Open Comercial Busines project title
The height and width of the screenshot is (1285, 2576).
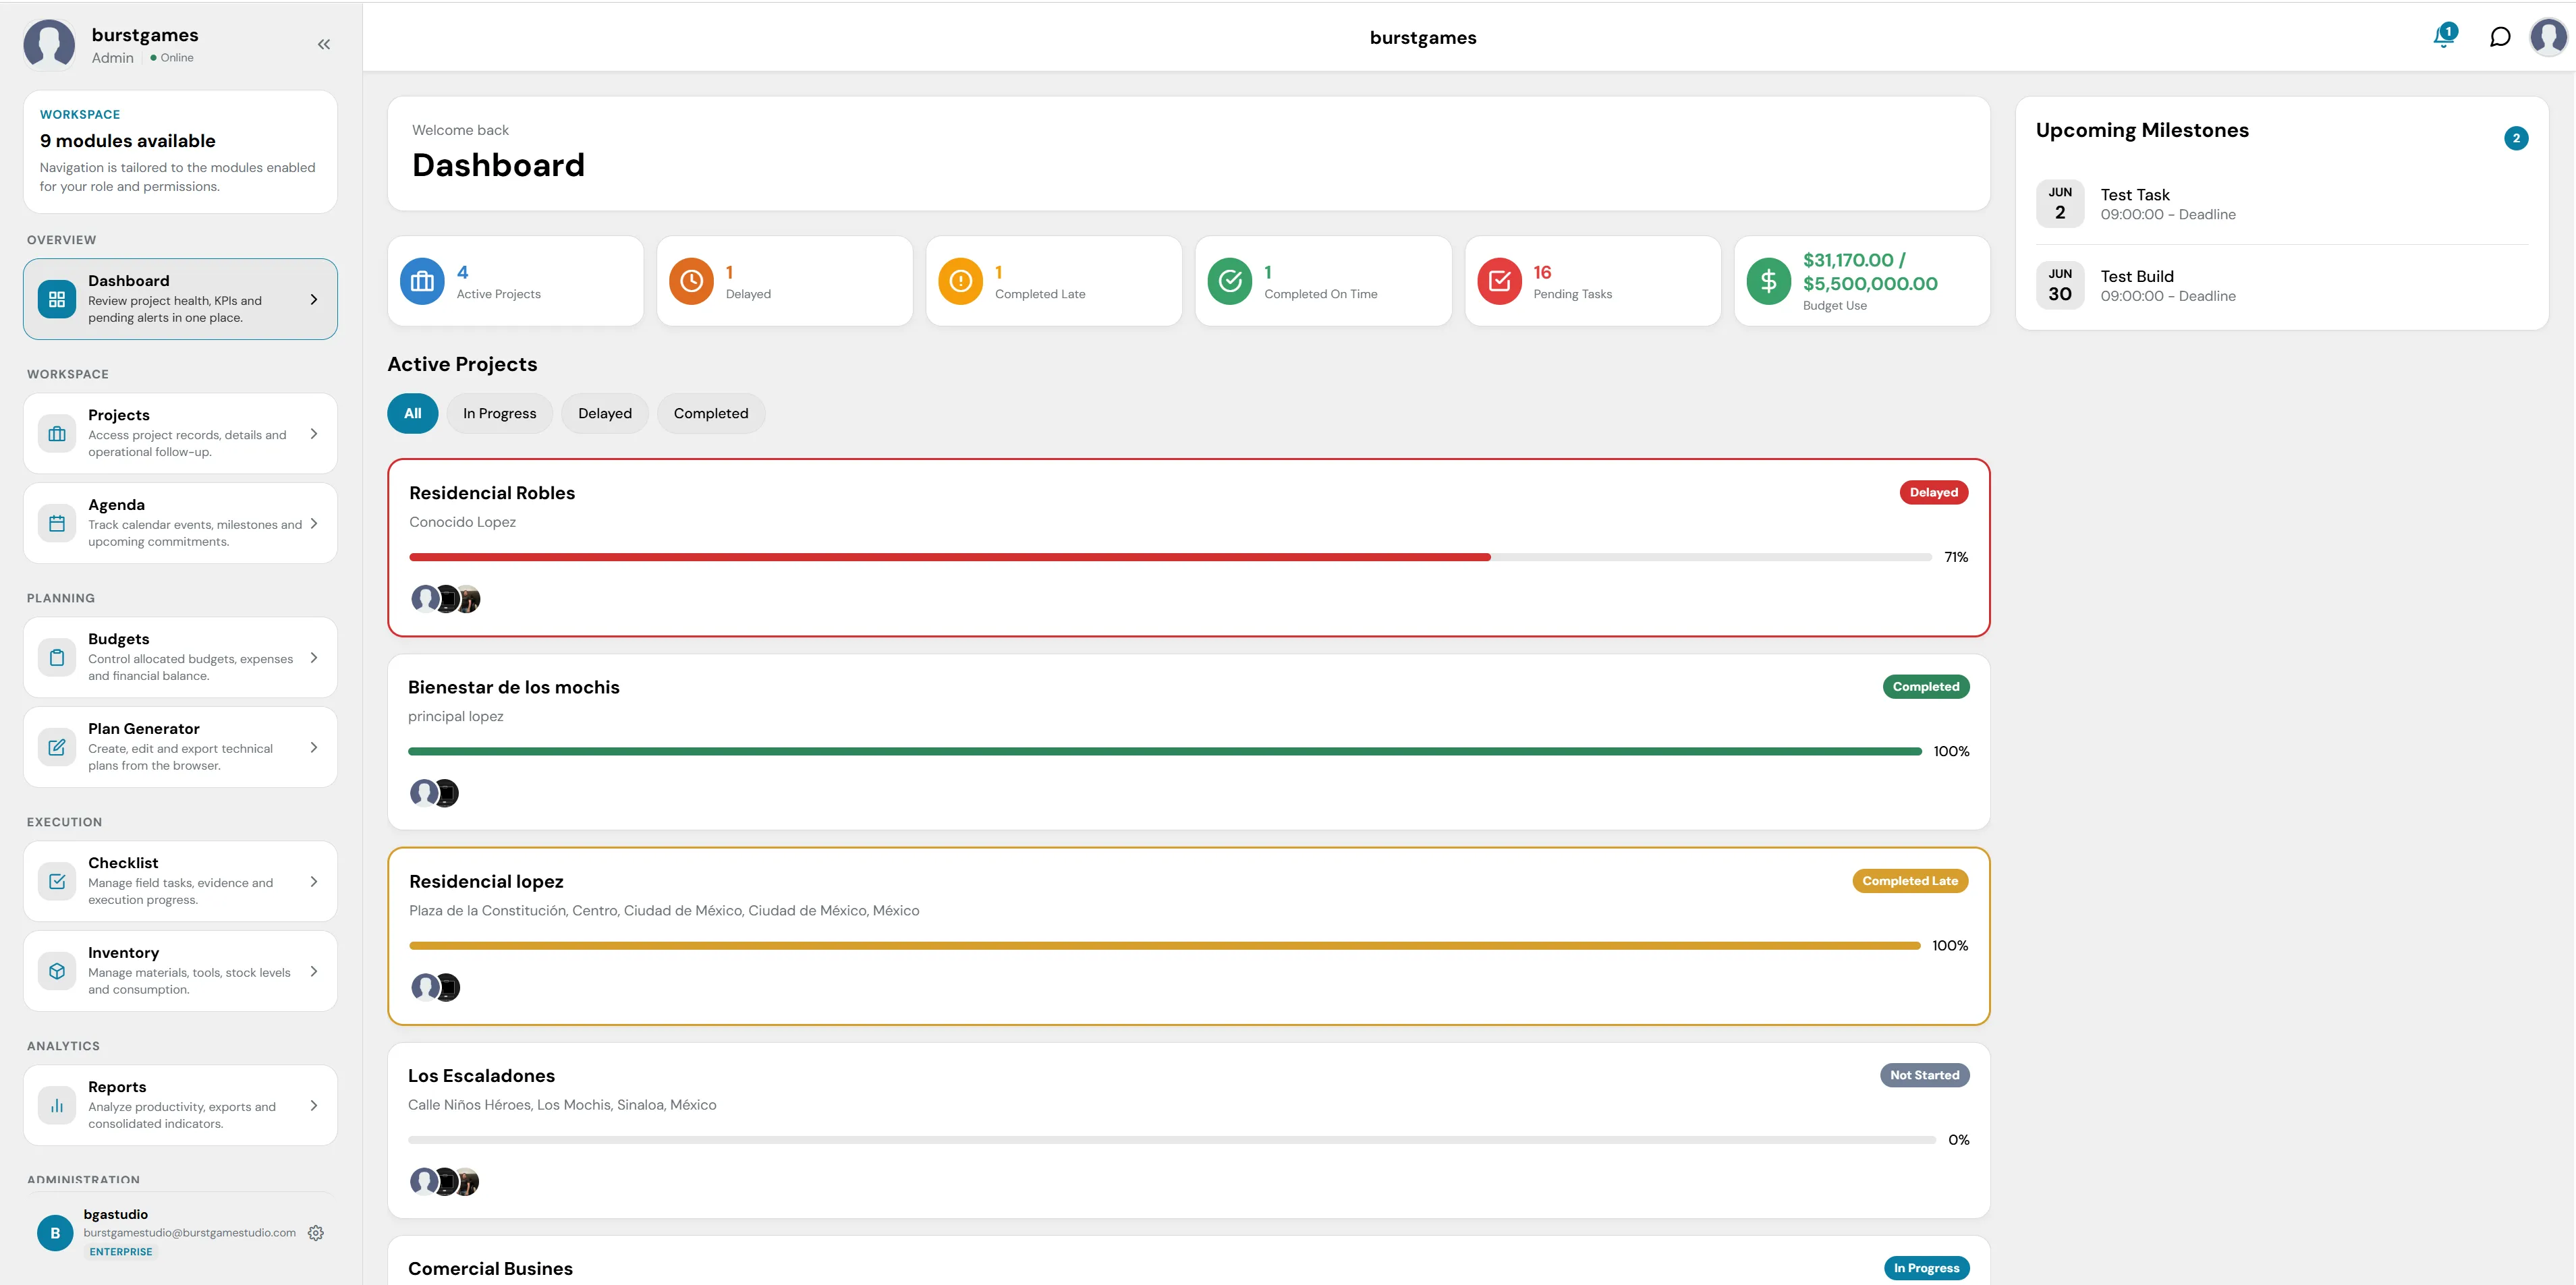[x=490, y=1268]
